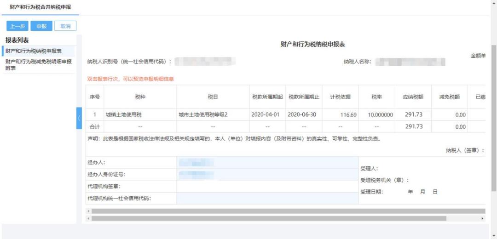Click the 应纳税额 column header
This screenshot has height=239, width=497.
point(413,97)
